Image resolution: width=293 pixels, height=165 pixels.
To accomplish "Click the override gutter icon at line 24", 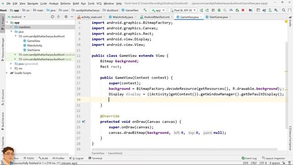I will pos(83,121).
